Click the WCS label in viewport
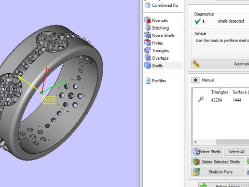 (49, 100)
